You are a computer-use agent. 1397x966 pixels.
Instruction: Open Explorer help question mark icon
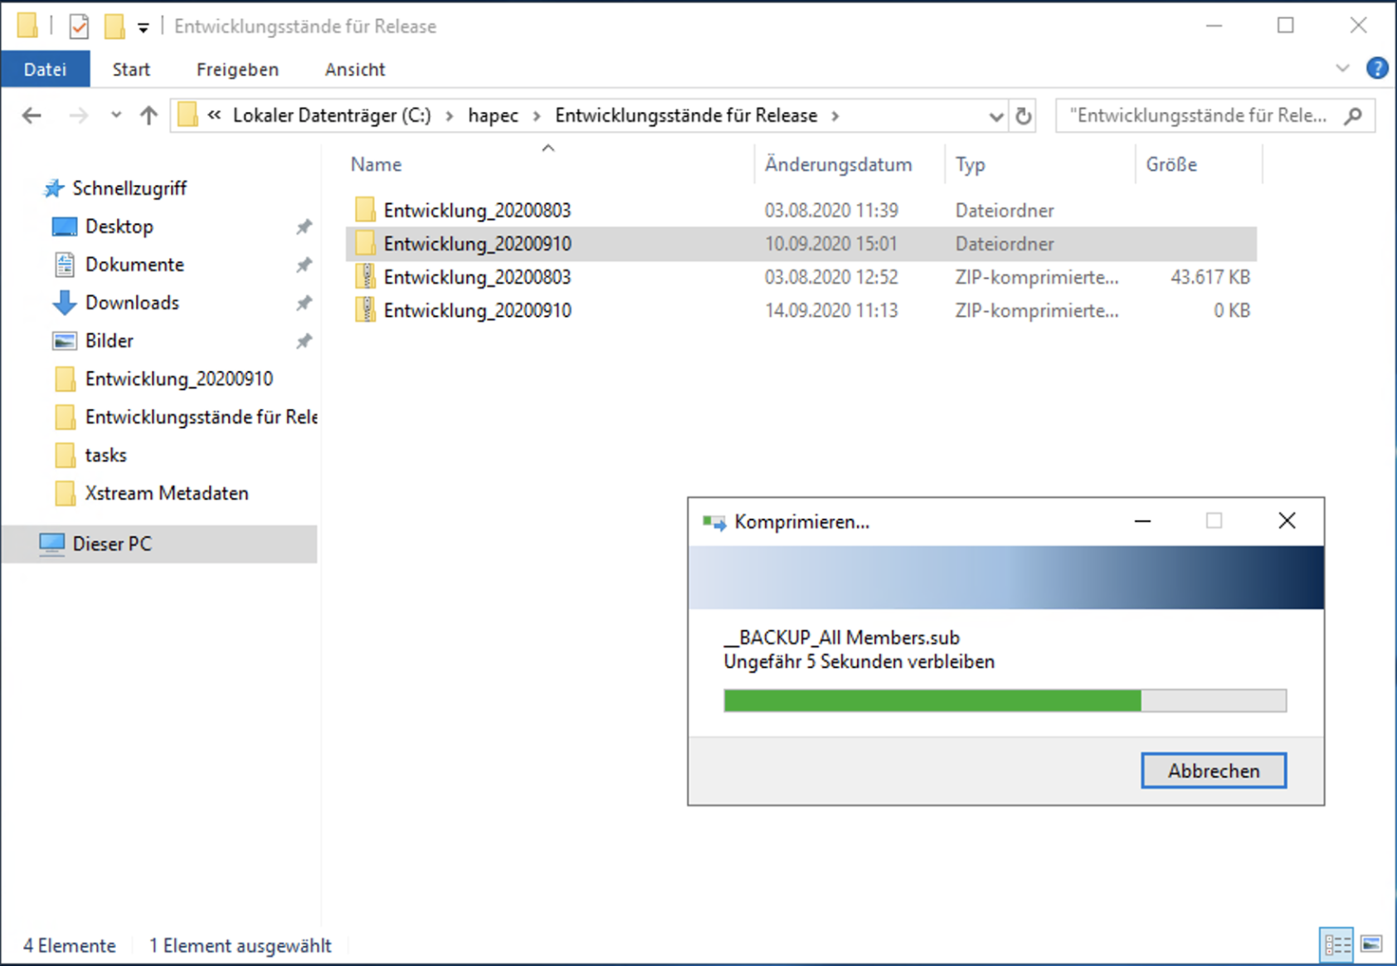tap(1377, 69)
